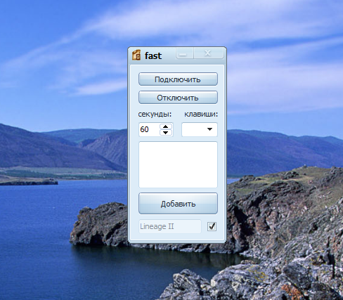The image size is (343, 300).
Task: Click the Подключить button
Action: pyautogui.click(x=178, y=79)
